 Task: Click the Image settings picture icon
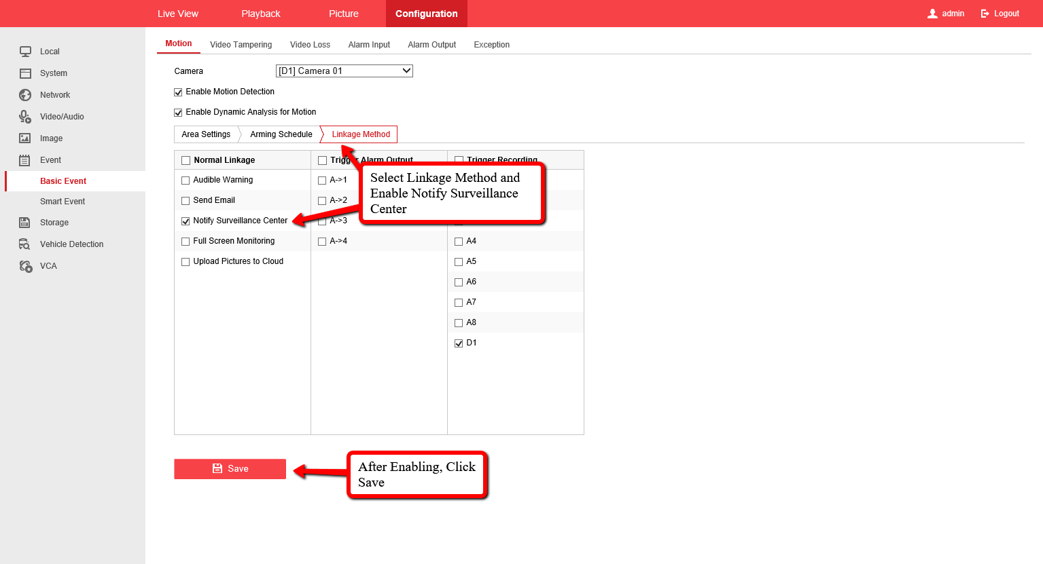click(x=25, y=138)
